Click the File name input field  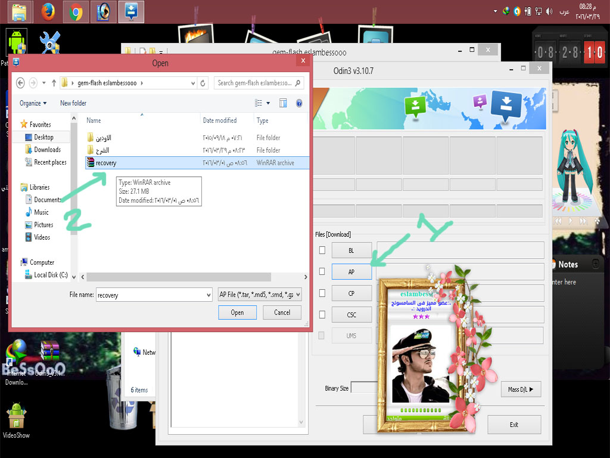tap(151, 295)
